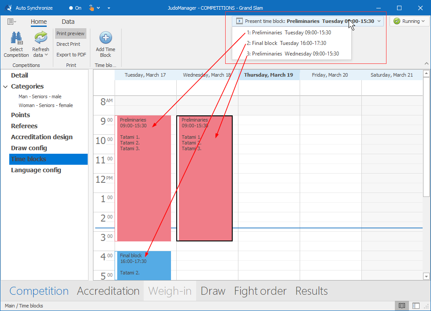This screenshot has width=431, height=311.
Task: Click Friday, March 20 day header
Action: pyautogui.click(x=330, y=75)
